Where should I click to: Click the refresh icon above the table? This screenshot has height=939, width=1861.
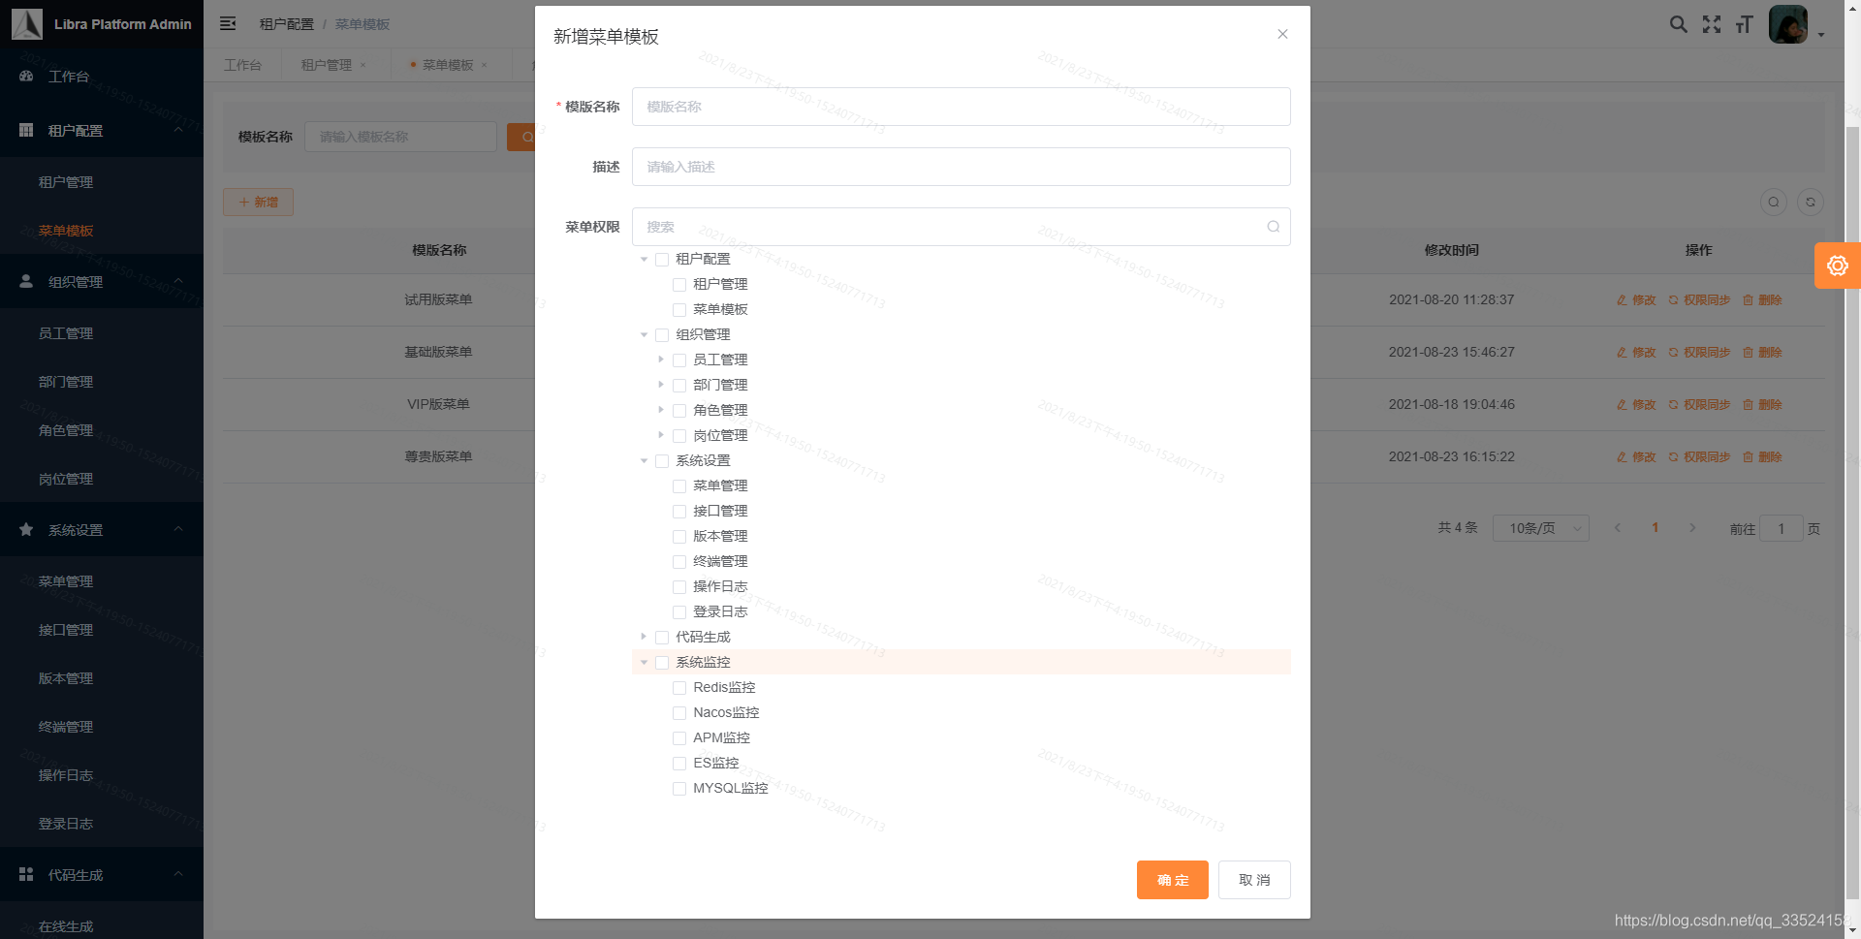pyautogui.click(x=1811, y=202)
